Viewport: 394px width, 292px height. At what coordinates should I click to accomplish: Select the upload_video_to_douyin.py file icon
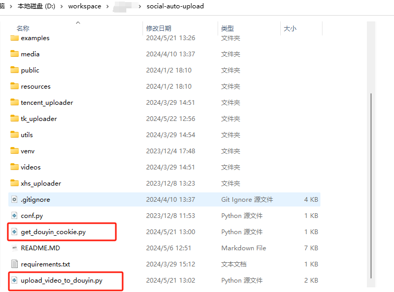(x=14, y=281)
